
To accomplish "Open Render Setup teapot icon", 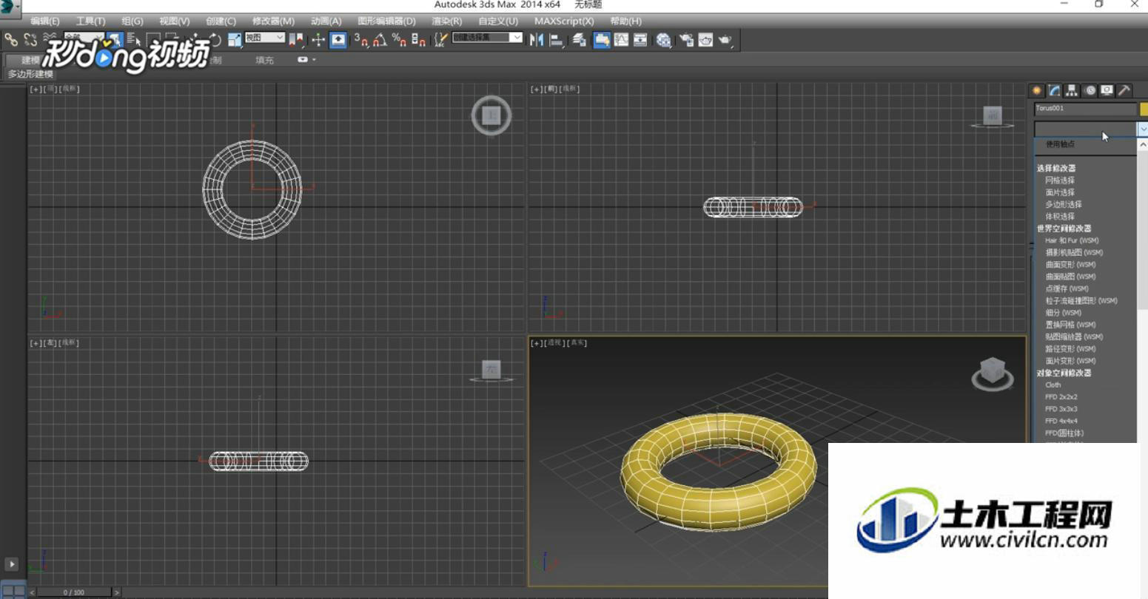I will point(686,40).
